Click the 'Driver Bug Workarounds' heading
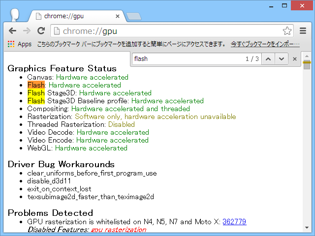Viewport: 315px width, 236px height. [61, 164]
